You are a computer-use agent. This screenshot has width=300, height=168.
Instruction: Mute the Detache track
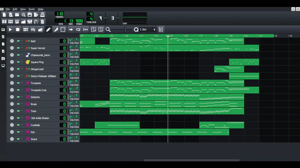[18, 97]
